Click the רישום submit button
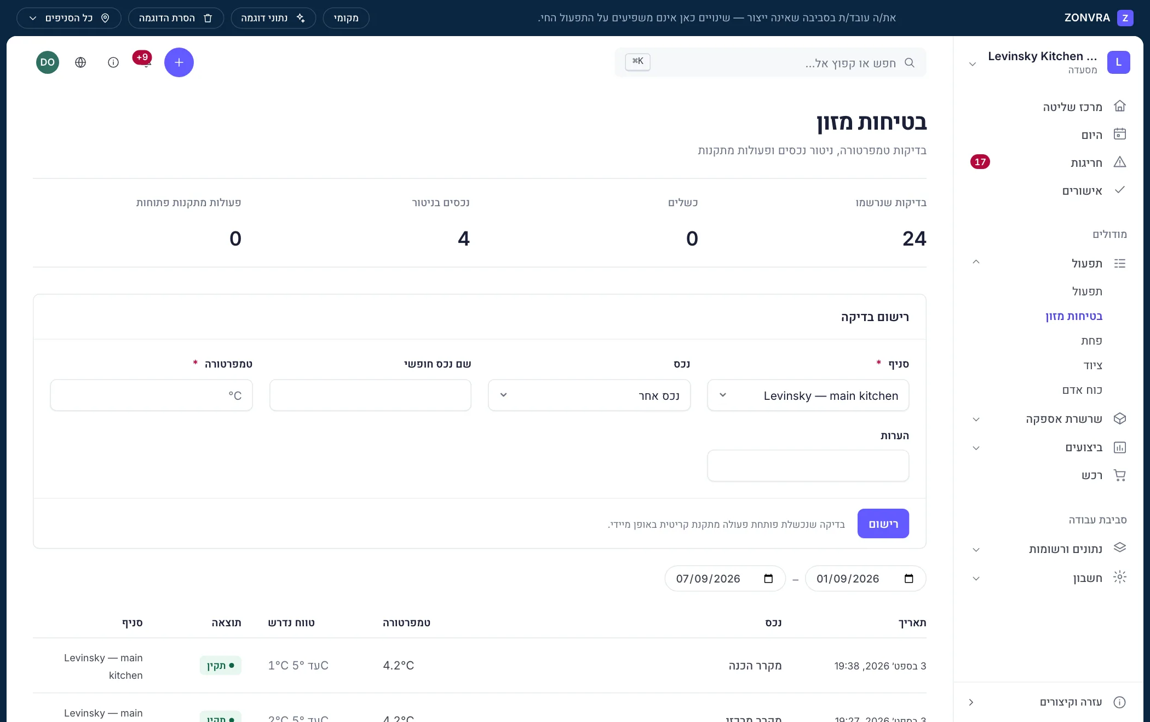Image resolution: width=1150 pixels, height=722 pixels. coord(883,523)
